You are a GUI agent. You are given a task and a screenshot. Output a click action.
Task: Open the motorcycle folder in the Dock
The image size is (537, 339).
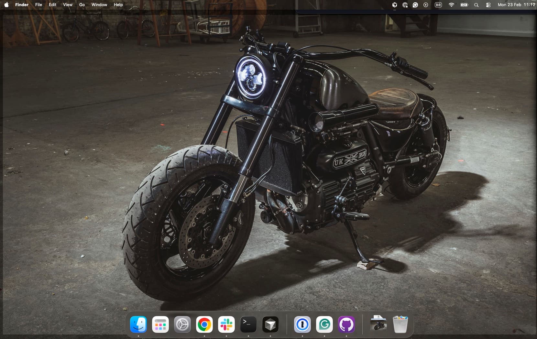tap(378, 324)
